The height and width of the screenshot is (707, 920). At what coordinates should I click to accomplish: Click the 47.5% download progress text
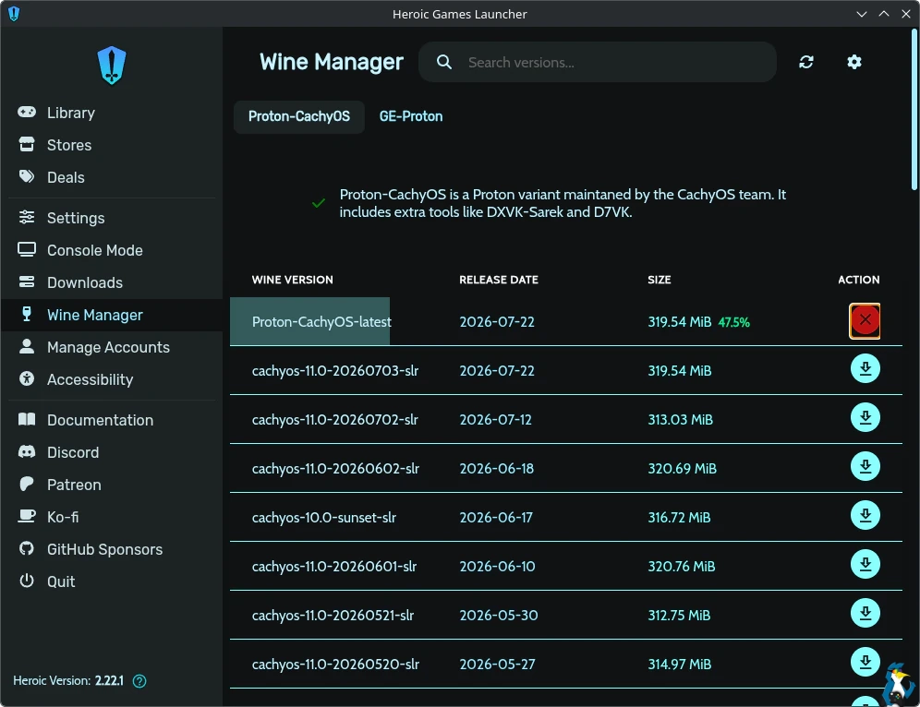[734, 322]
